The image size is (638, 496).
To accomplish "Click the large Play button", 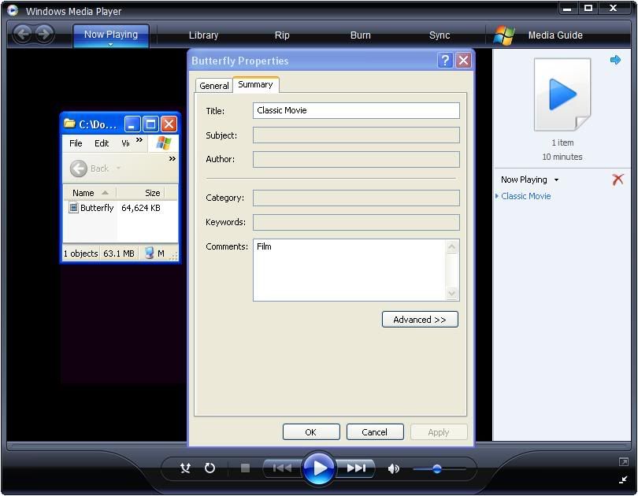I will pos(319,468).
